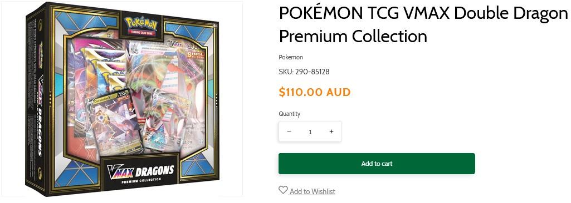Click the Quantity label
This screenshot has width=571, height=203.
coord(289,114)
